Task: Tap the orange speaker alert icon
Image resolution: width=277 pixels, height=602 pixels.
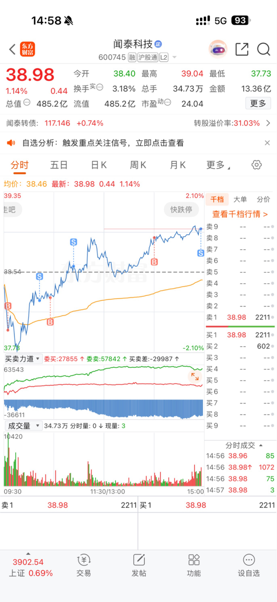Action: tap(11, 143)
